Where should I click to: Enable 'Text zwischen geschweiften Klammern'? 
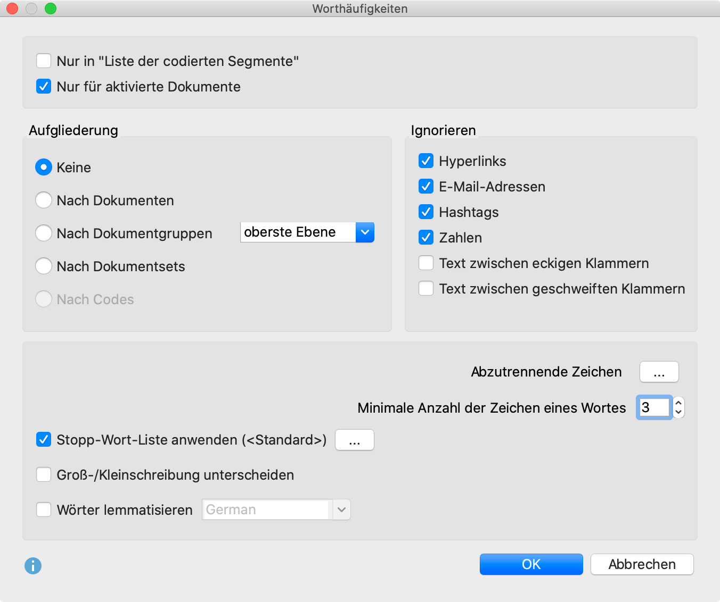426,288
